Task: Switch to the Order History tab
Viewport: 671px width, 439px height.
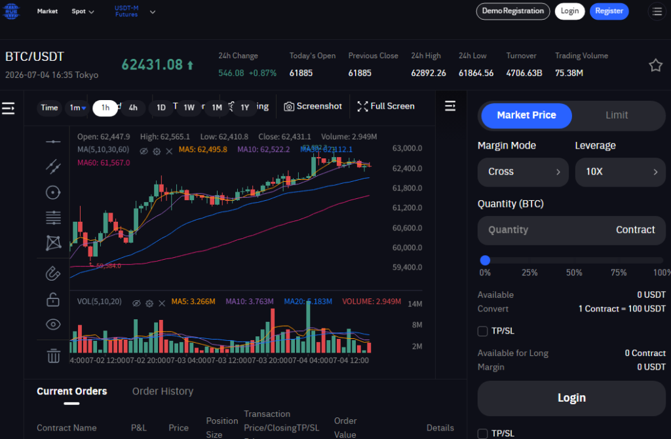Action: click(163, 391)
